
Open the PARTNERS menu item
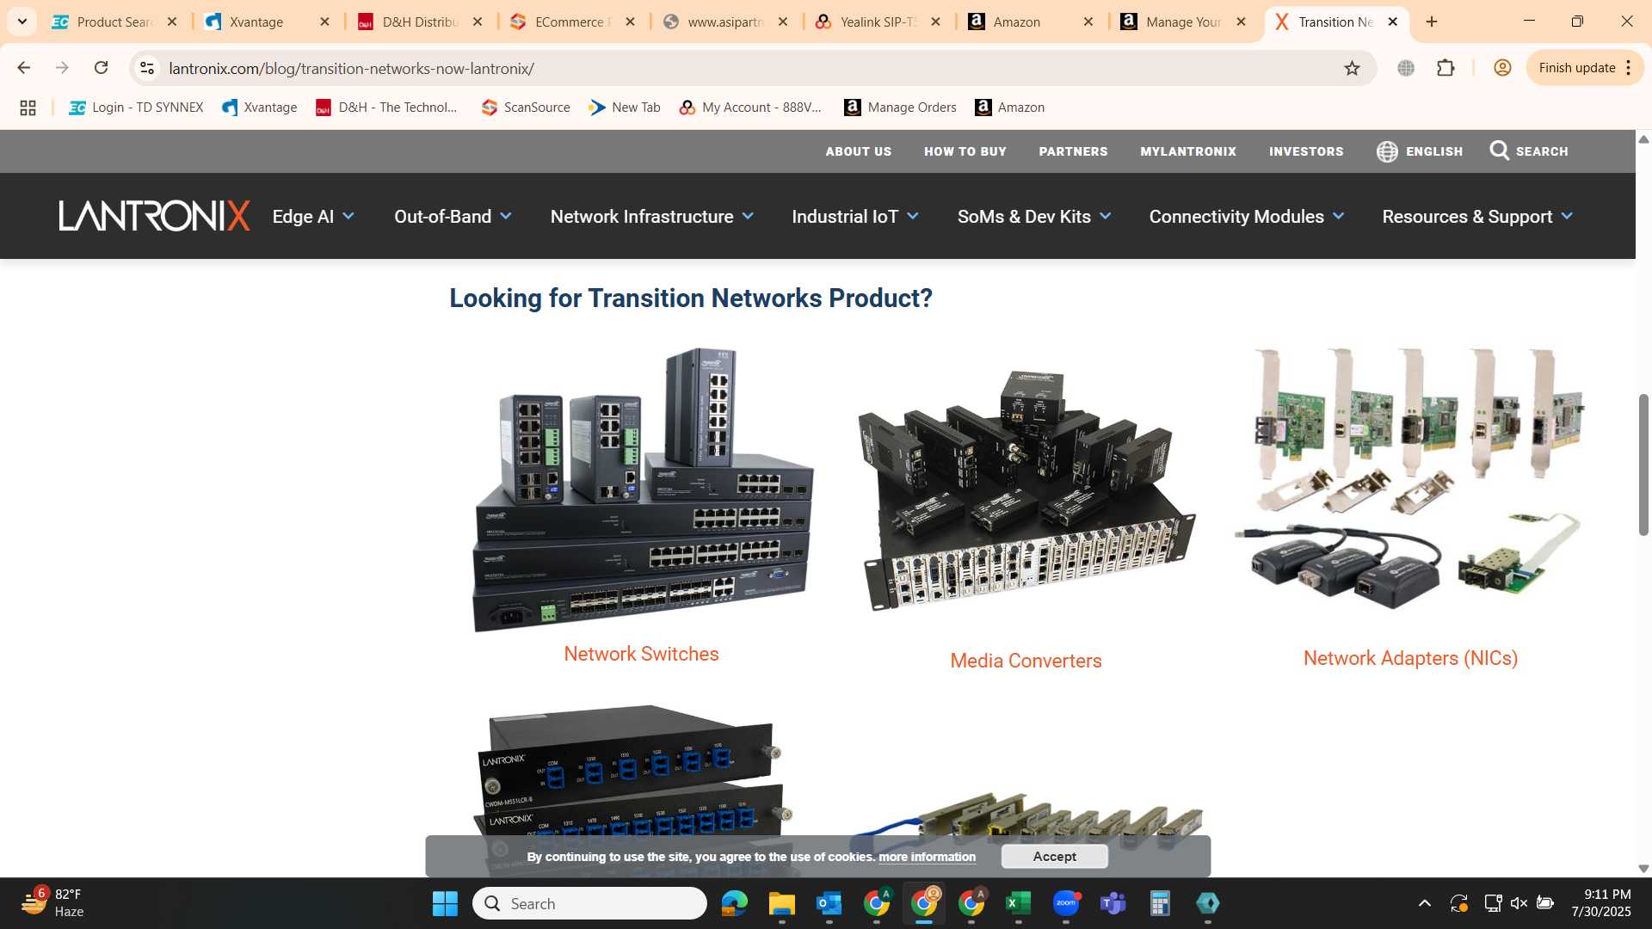tap(1073, 151)
